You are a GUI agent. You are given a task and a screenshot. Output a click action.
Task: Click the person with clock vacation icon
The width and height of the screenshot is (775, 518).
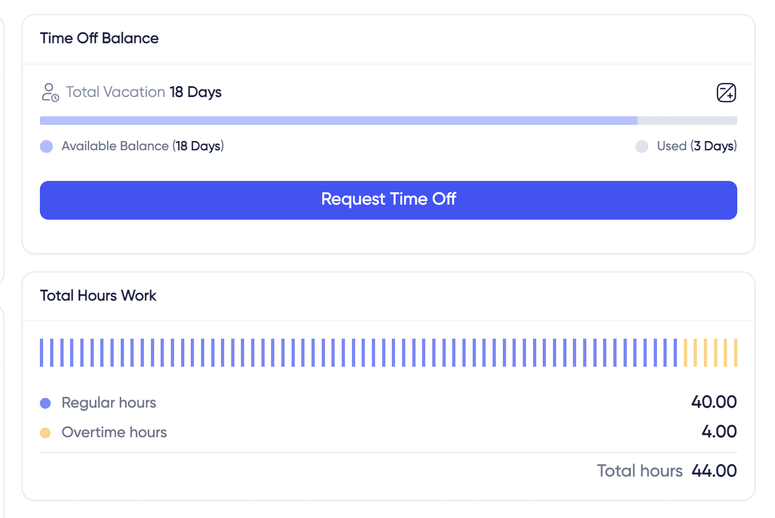pyautogui.click(x=49, y=92)
